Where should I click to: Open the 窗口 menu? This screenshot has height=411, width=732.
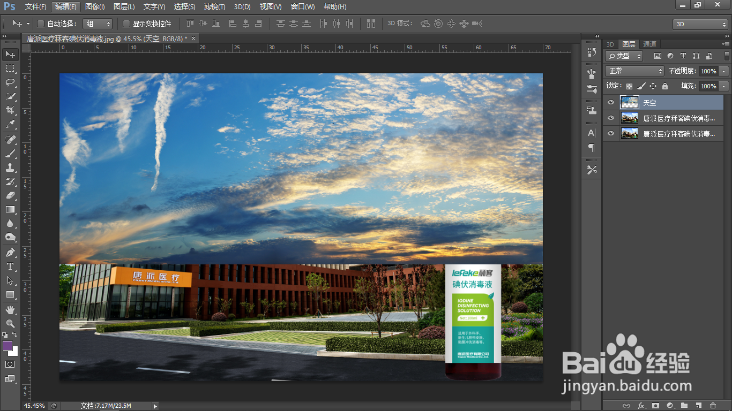point(303,7)
